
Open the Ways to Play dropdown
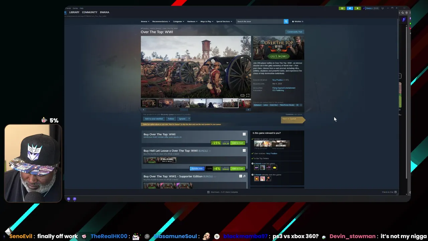(207, 21)
